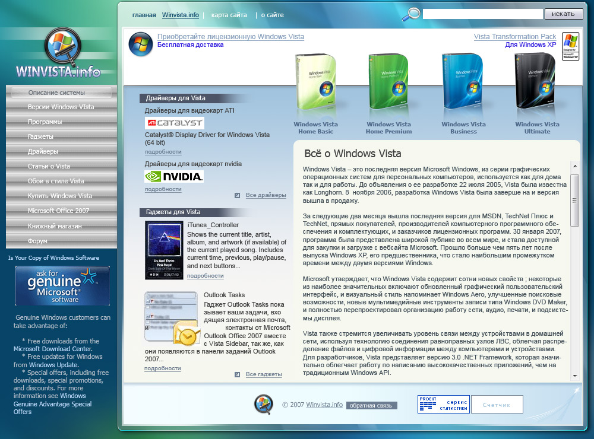Screen dimensions: 594x439
Task: Click the genuine Microsoft software badge
Action: click(x=62, y=285)
